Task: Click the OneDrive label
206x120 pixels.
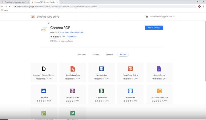Action: click(44, 97)
